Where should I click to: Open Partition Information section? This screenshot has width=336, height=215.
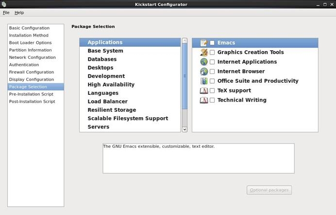coord(35,50)
